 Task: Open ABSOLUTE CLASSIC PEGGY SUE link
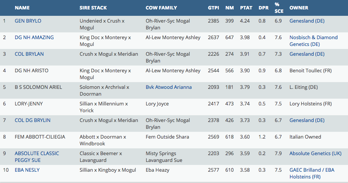37,157
